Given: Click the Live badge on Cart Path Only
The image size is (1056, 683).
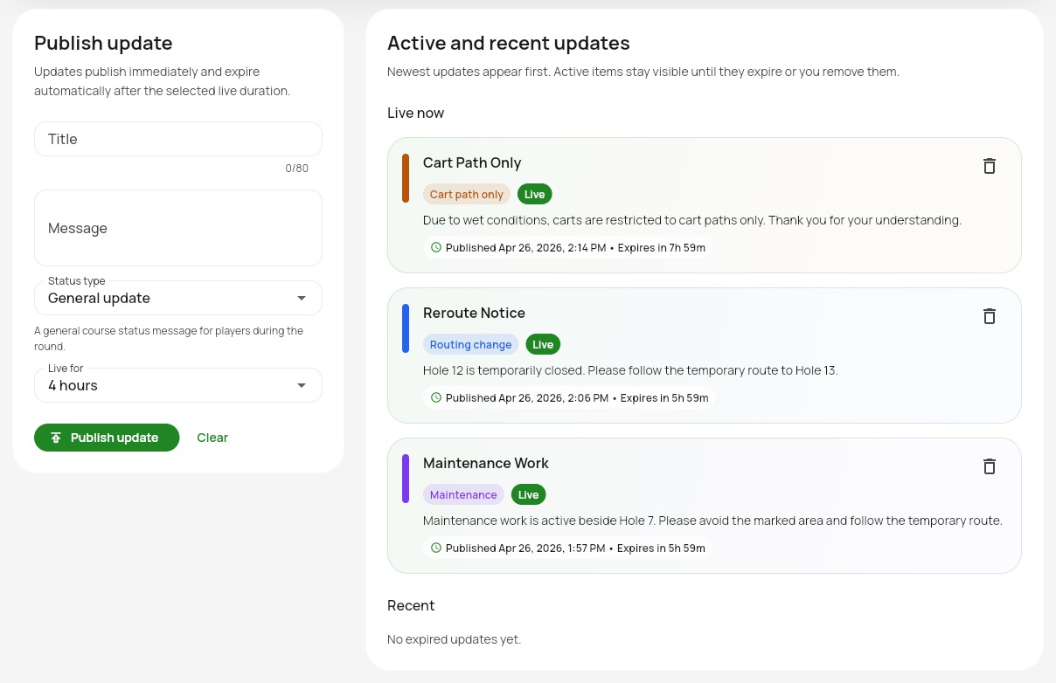Looking at the screenshot, I should (534, 194).
